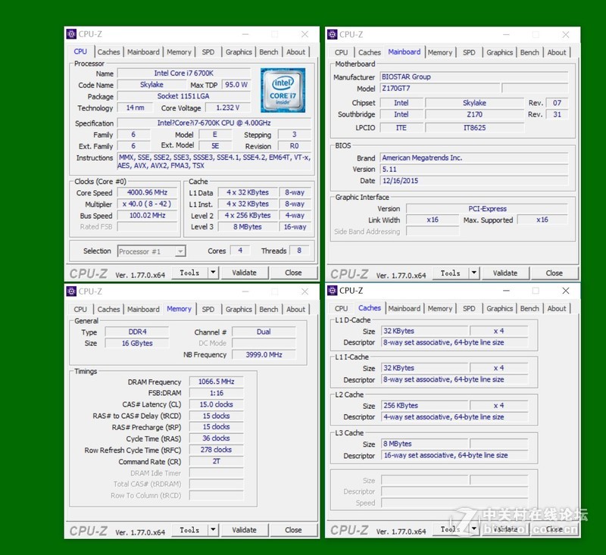
Task: Click the CPU-Z logo on the Caches window title bar
Action: [332, 291]
